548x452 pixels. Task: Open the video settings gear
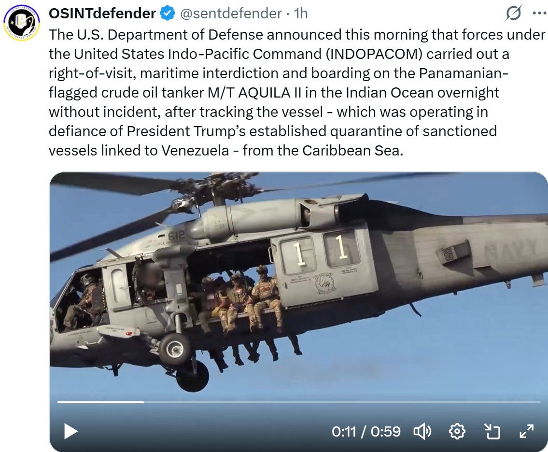(457, 432)
